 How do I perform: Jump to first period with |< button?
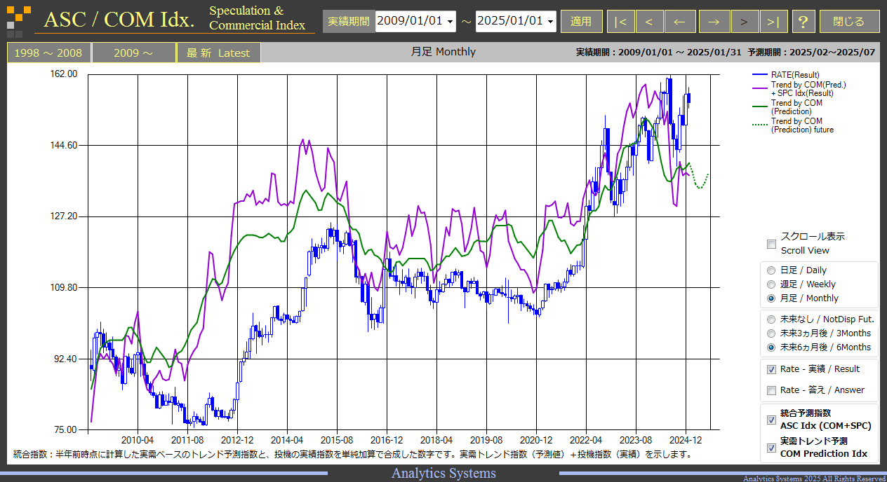pos(620,22)
